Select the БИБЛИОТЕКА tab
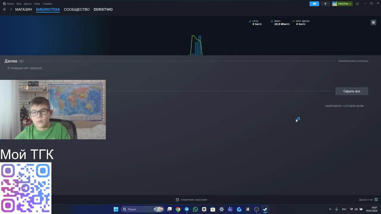Screen dimensions: 381x214 pos(48,10)
